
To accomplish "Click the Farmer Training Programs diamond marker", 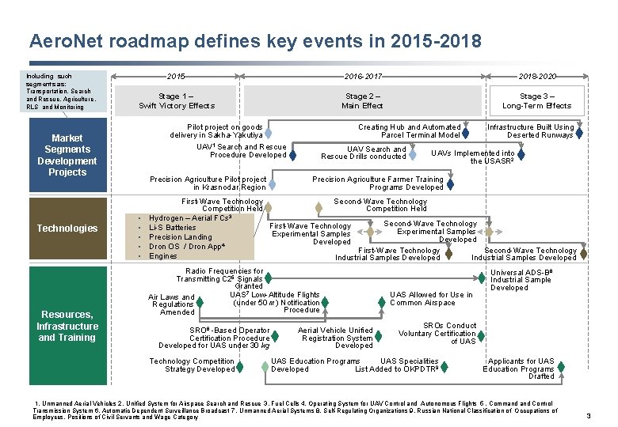I will pyautogui.click(x=451, y=184).
